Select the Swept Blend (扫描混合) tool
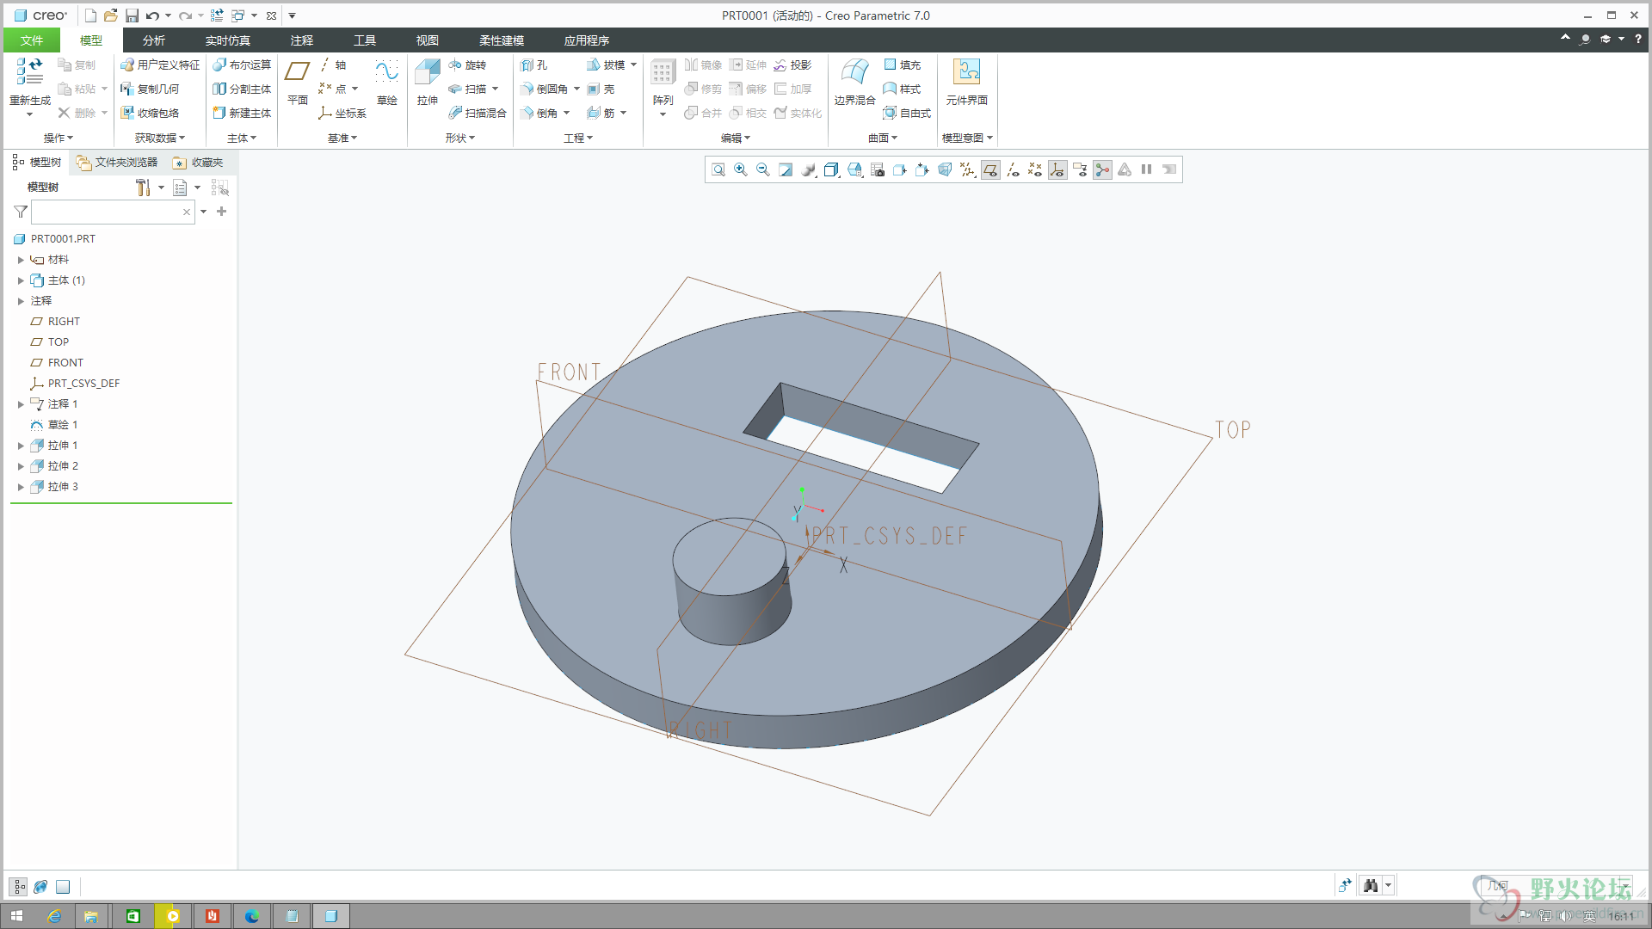The width and height of the screenshot is (1652, 929). [x=478, y=113]
